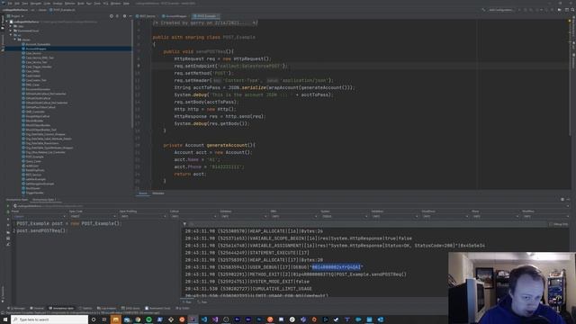Collapse the classes folder in tree
Image resolution: width=576 pixels, height=324 pixels.
[x=15, y=40]
